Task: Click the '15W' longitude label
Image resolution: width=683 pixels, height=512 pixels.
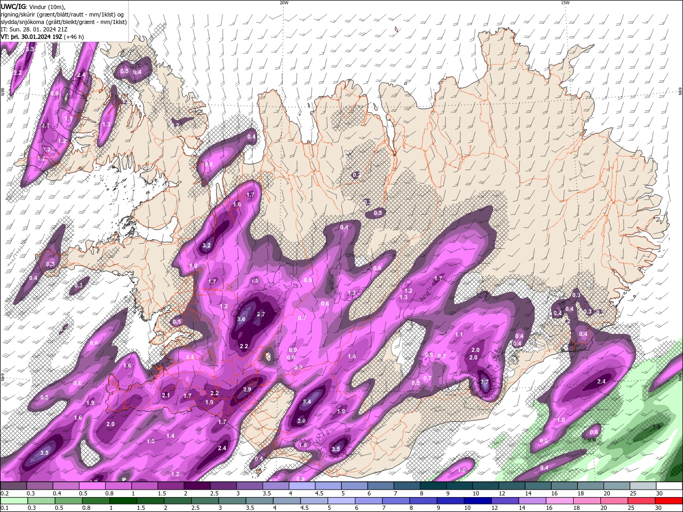Action: coord(565,3)
